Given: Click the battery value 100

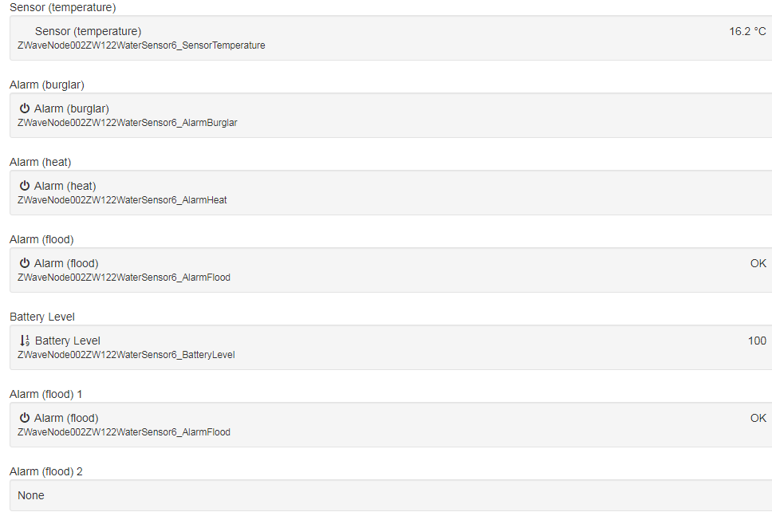Looking at the screenshot, I should 757,341.
